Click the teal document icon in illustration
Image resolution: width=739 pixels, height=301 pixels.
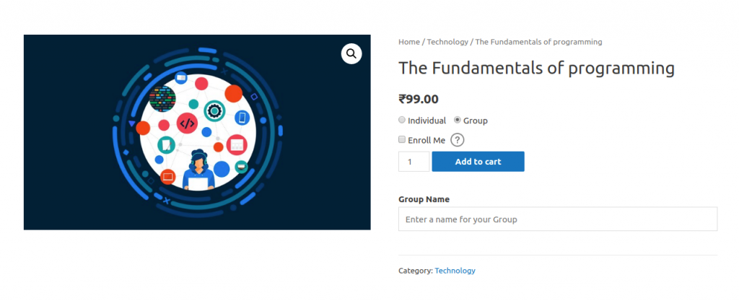[x=167, y=145]
